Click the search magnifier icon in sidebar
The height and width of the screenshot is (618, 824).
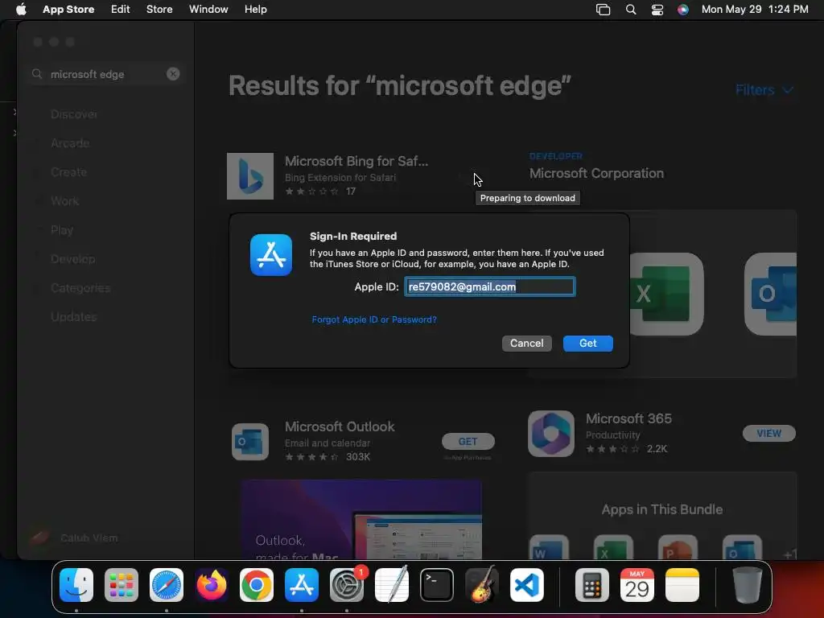pyautogui.click(x=37, y=74)
